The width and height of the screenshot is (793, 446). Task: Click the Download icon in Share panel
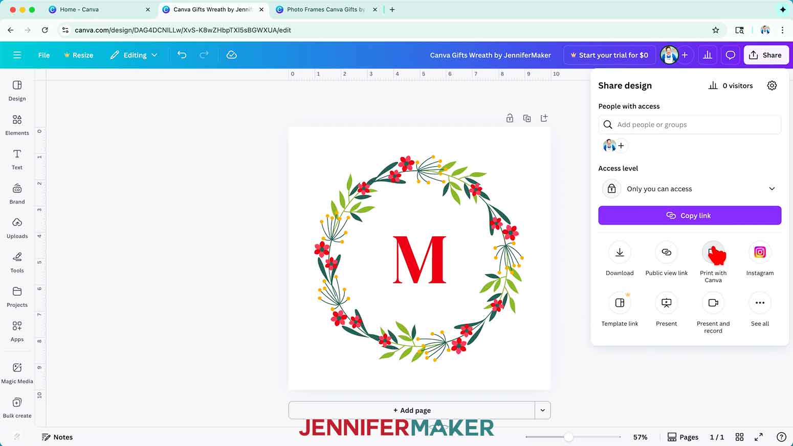(x=620, y=252)
